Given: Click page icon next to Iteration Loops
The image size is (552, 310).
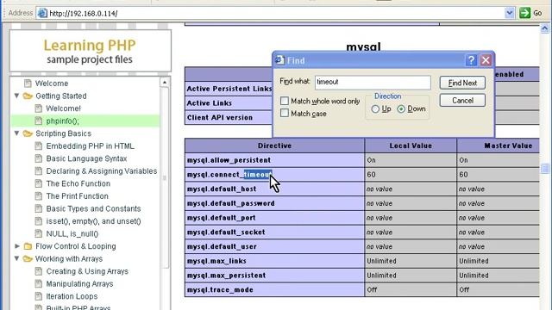Looking at the screenshot, I should point(38,296).
